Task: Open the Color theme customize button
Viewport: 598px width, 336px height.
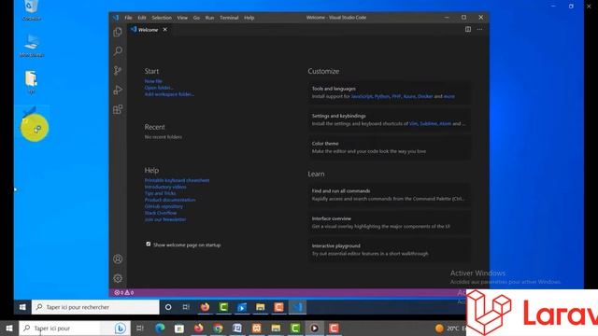Action: click(389, 147)
